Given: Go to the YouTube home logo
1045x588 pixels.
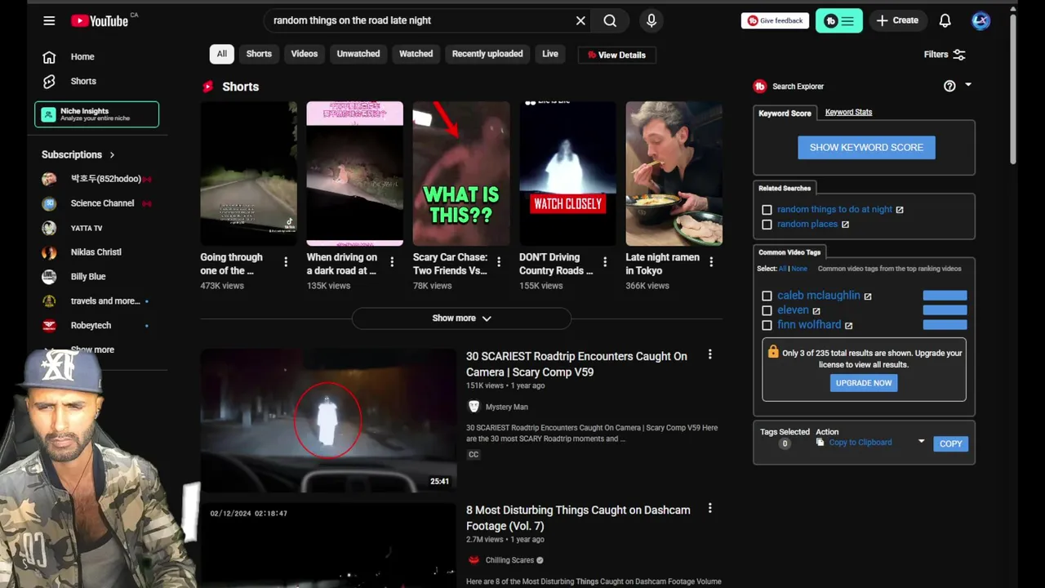Looking at the screenshot, I should tap(100, 20).
